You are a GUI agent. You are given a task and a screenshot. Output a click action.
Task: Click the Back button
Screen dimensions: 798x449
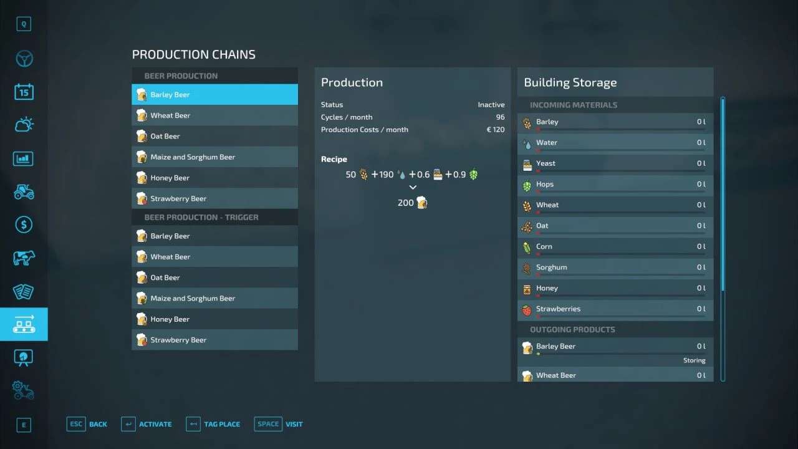coord(87,424)
